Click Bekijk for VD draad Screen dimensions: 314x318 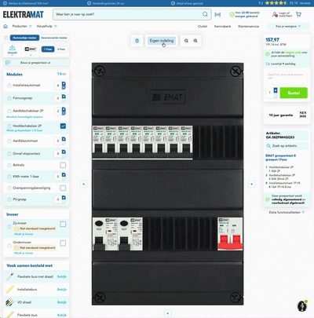(62, 302)
